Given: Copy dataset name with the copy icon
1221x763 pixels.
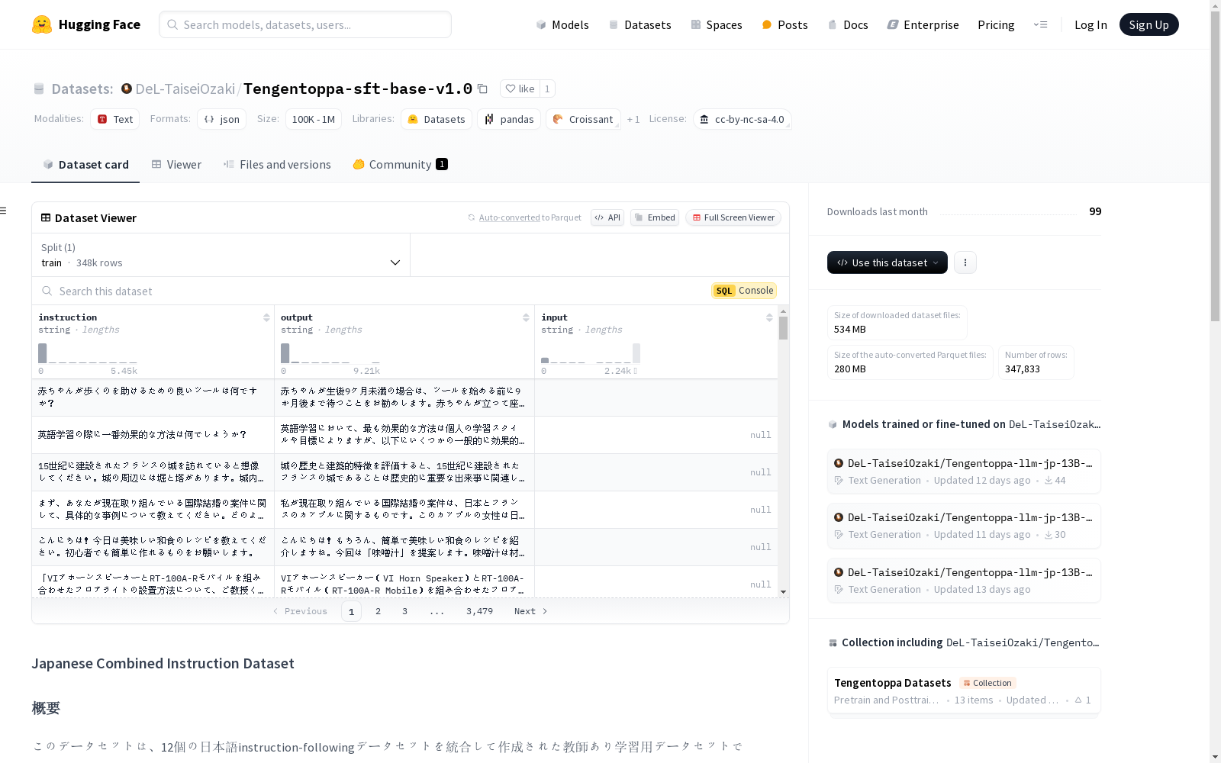Looking at the screenshot, I should pos(482,89).
